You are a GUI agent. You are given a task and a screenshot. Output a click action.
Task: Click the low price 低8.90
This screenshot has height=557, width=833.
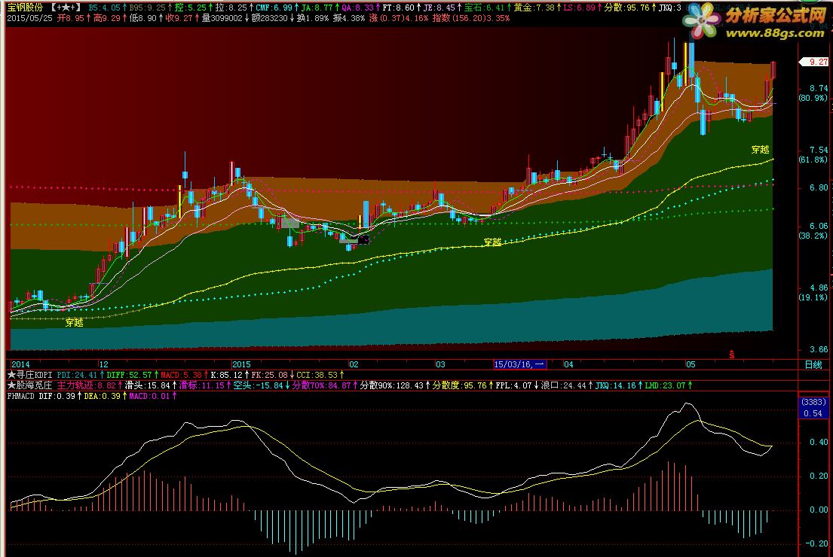coord(143,18)
